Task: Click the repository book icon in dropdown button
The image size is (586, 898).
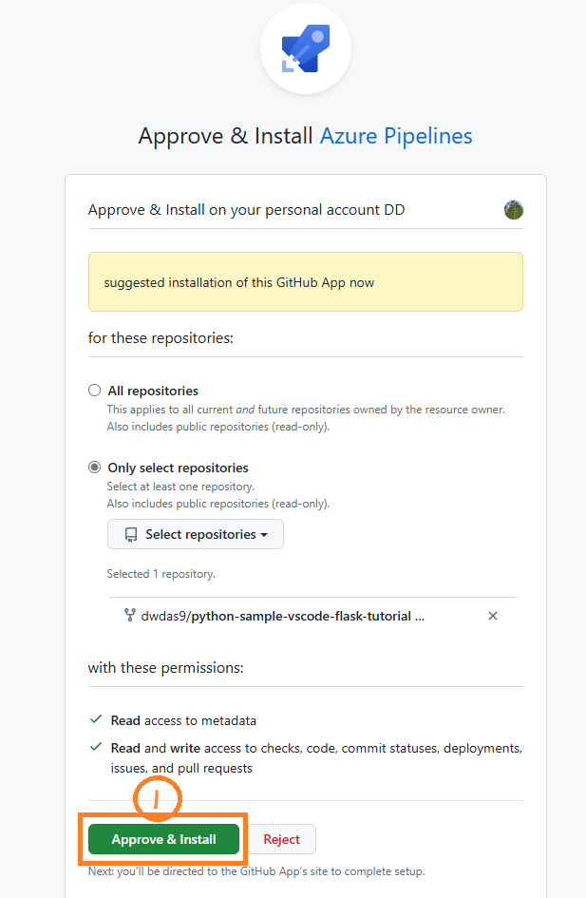Action: [x=131, y=534]
